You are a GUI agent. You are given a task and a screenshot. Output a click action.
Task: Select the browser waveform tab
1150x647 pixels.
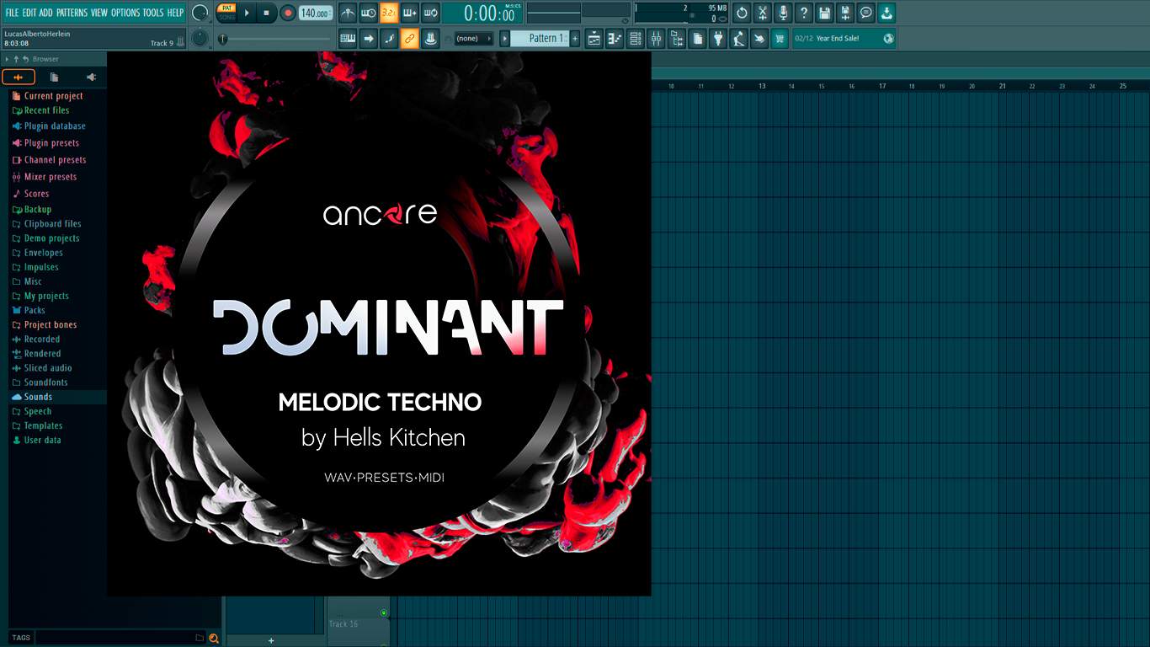19,77
